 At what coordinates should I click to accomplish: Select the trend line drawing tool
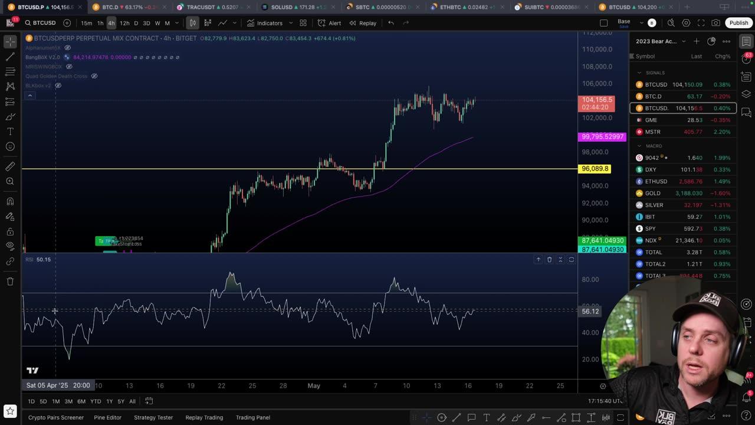10,57
